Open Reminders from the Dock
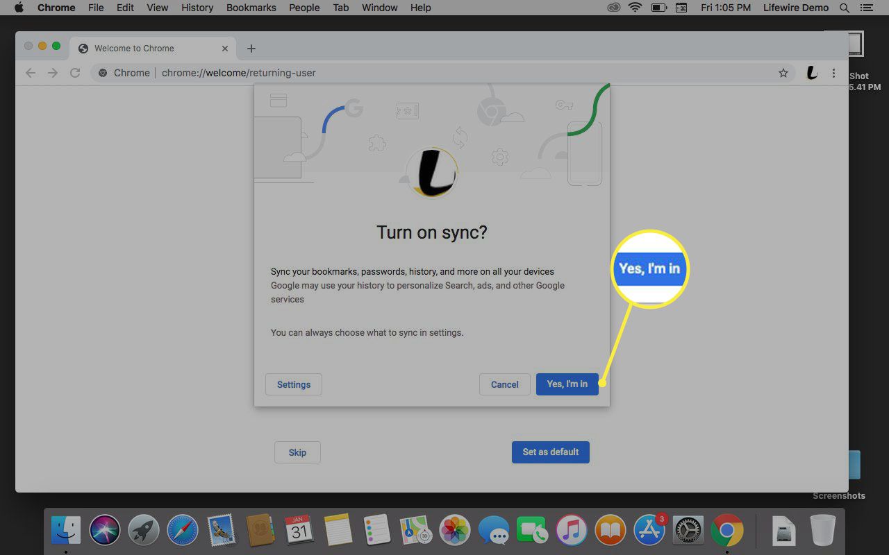The height and width of the screenshot is (555, 889). point(377,531)
